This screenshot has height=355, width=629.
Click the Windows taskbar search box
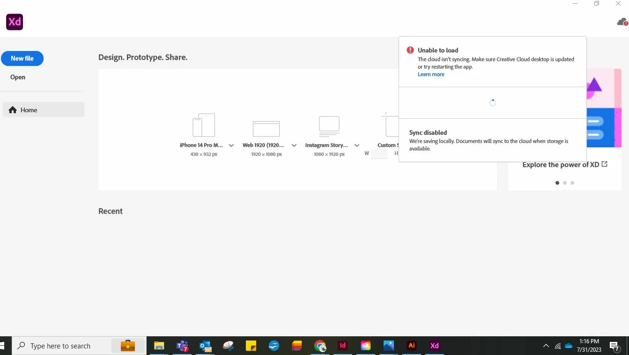point(79,346)
